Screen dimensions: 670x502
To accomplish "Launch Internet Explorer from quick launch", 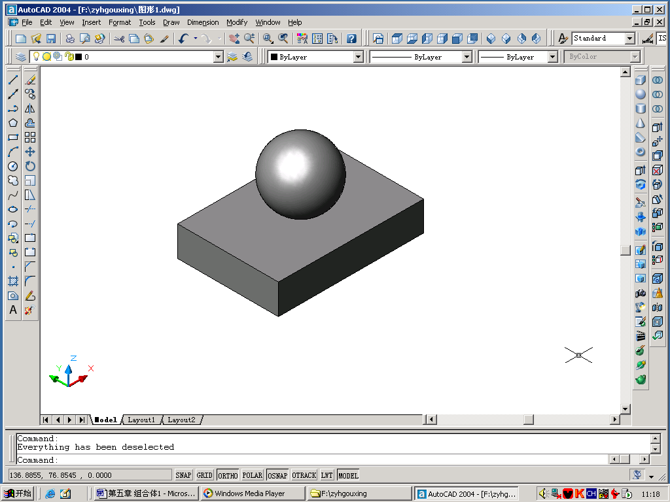I will pyautogui.click(x=50, y=494).
